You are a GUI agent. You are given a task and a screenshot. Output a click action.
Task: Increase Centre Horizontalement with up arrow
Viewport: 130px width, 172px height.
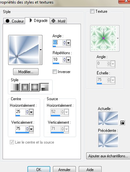(27, 111)
